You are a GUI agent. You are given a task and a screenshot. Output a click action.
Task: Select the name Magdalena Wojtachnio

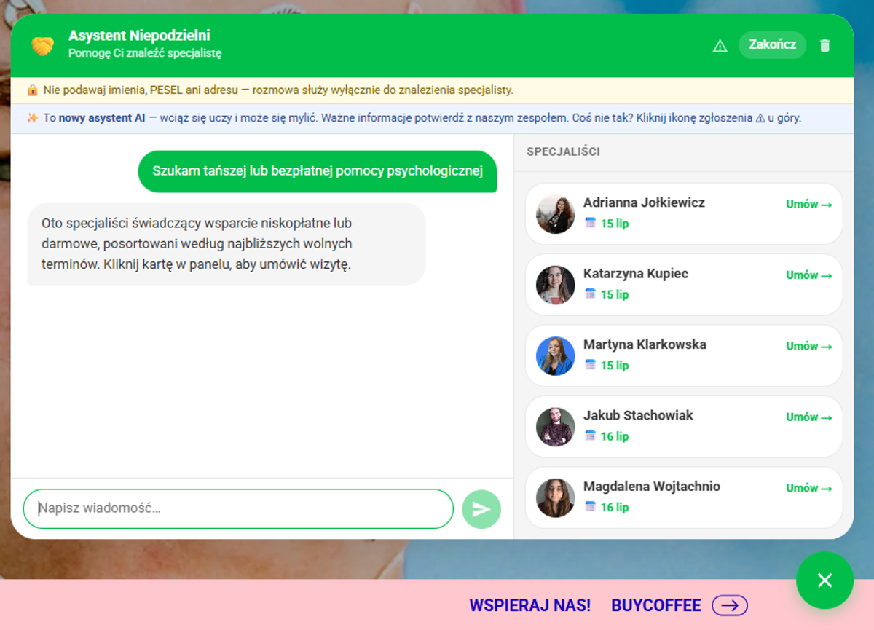(652, 487)
